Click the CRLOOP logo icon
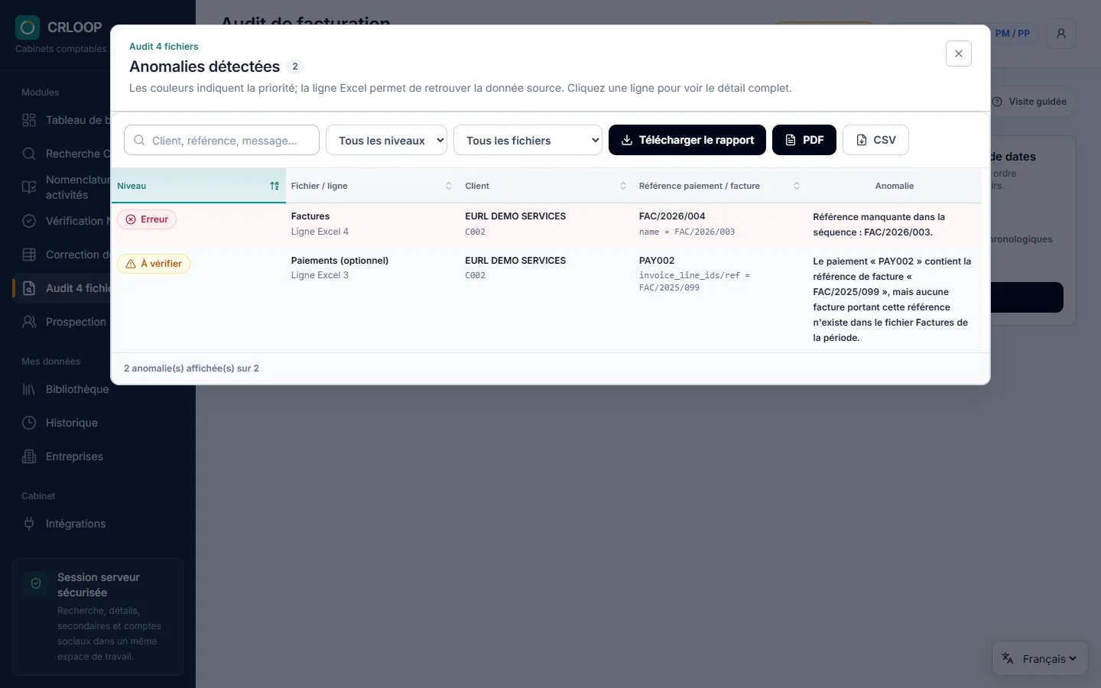Screen dimensions: 1101x688 pos(28,28)
